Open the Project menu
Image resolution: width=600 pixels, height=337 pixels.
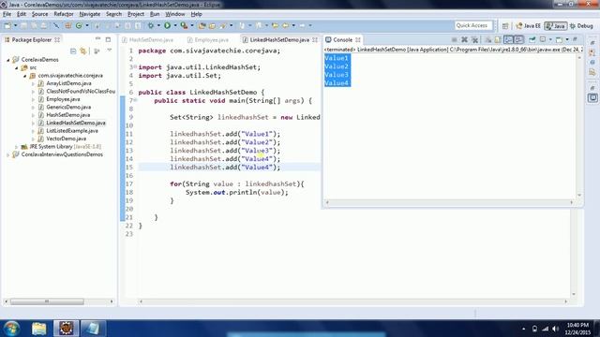tap(135, 14)
